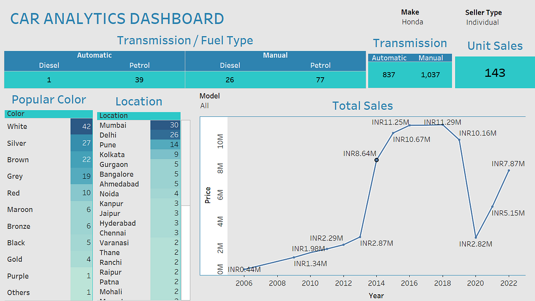Select the Manual Petrol cell showing 77
Screen dimensions: 535x301
[x=321, y=80]
